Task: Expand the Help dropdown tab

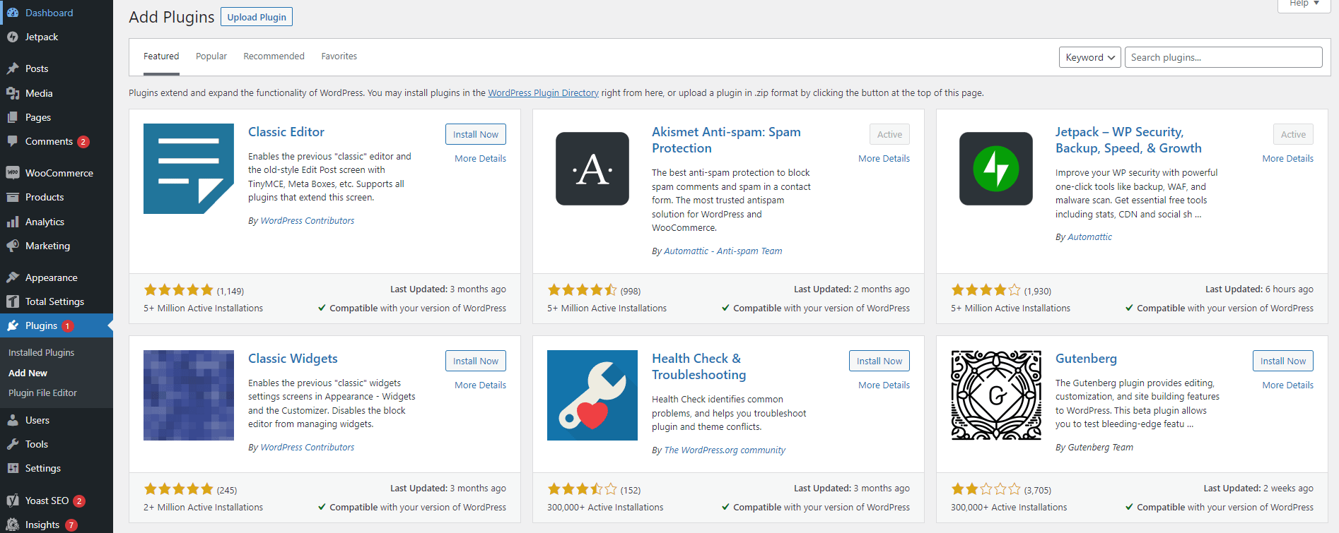Action: tap(1304, 4)
